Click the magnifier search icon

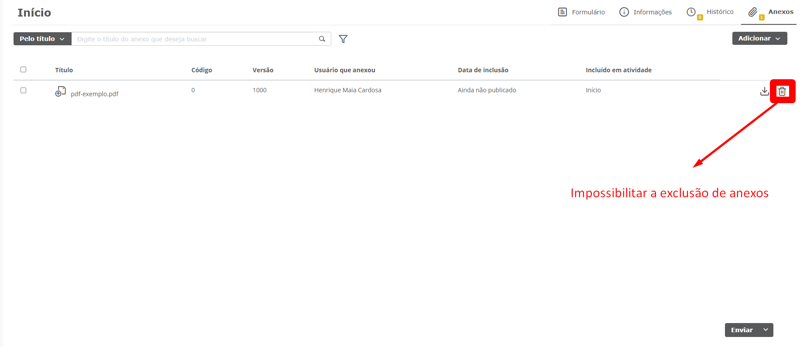click(x=322, y=39)
